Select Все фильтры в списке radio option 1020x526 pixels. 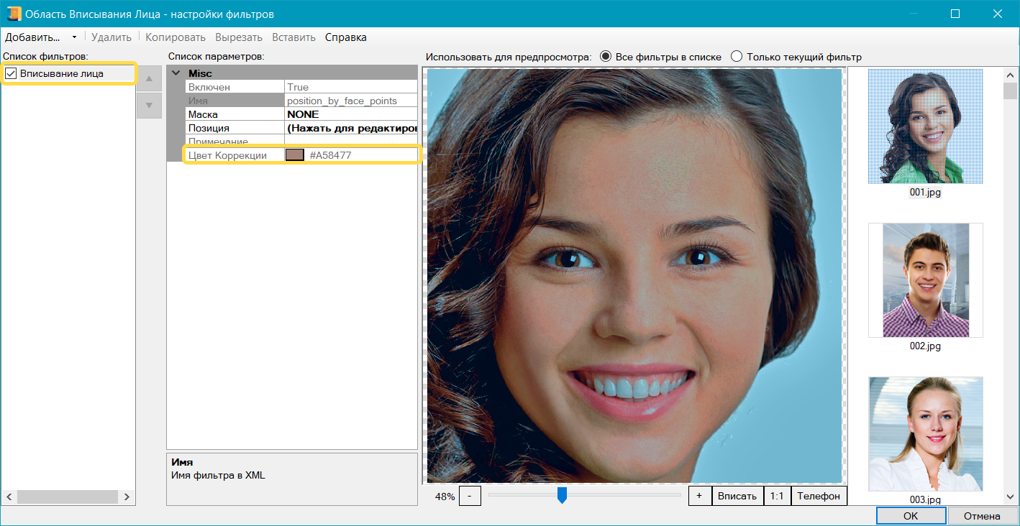coord(606,57)
